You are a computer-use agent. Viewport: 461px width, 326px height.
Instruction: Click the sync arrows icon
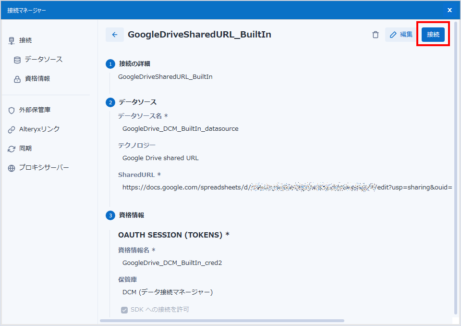(x=12, y=149)
